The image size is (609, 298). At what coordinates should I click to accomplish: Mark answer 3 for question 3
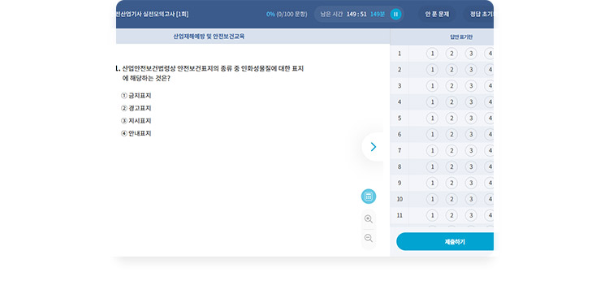coord(471,86)
